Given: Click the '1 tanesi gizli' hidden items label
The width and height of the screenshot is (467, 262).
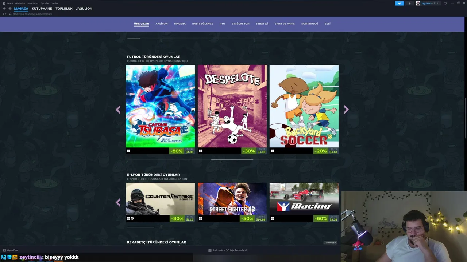Looking at the screenshot, I should click(x=330, y=242).
